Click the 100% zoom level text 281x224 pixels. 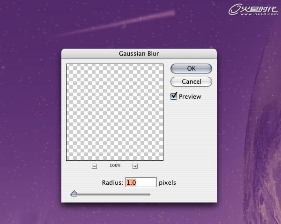(x=115, y=166)
